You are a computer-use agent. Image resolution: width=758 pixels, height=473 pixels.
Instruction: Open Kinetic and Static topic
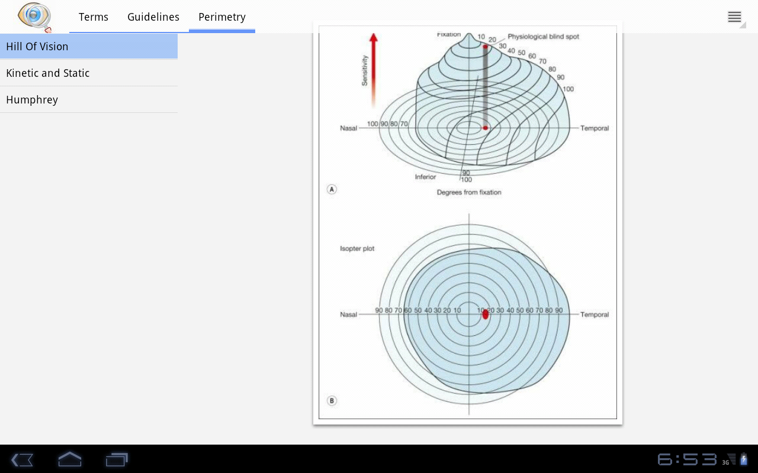click(x=89, y=73)
